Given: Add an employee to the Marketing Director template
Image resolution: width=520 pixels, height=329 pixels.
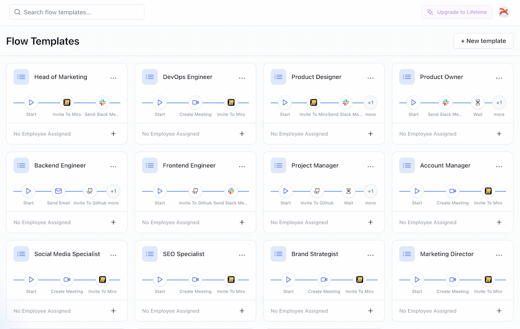Looking at the screenshot, I should coord(499,311).
